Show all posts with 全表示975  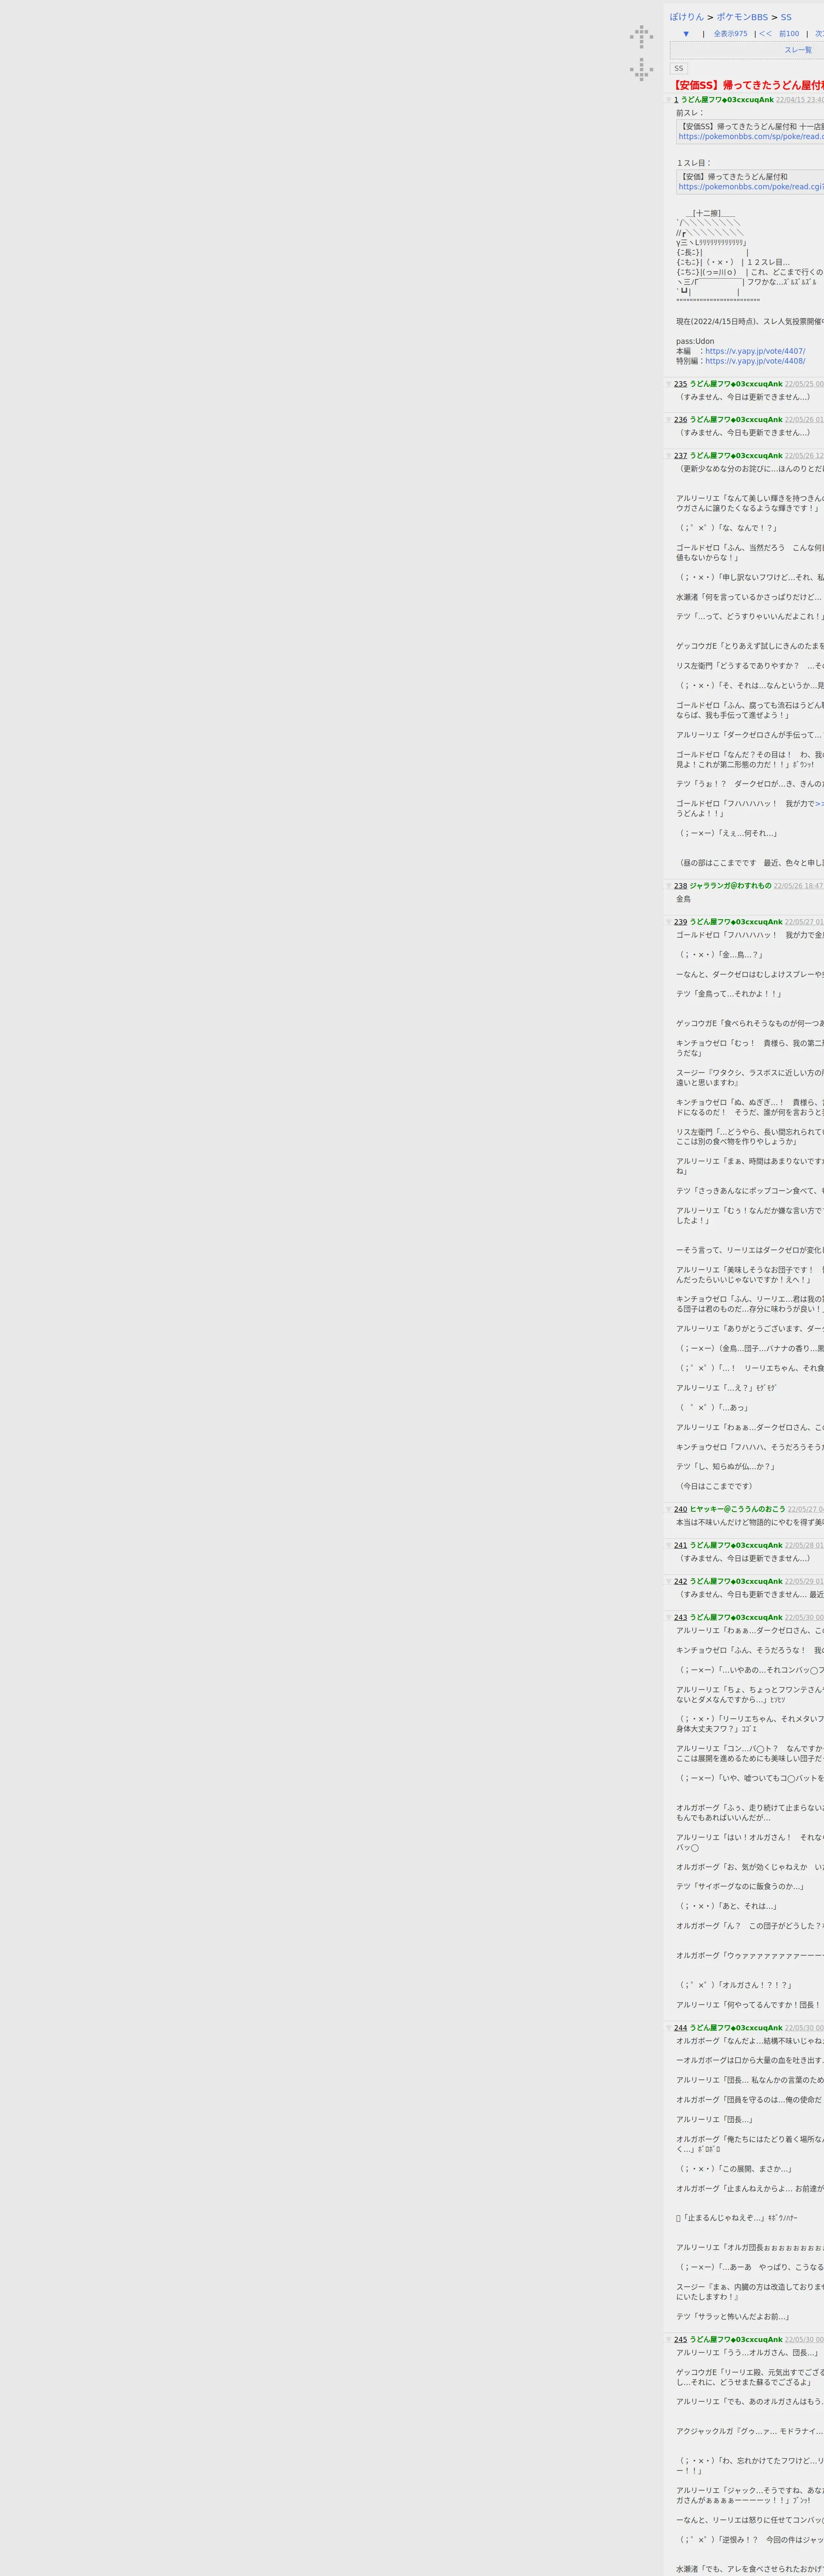(730, 34)
